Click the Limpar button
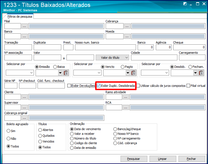 point(163,159)
